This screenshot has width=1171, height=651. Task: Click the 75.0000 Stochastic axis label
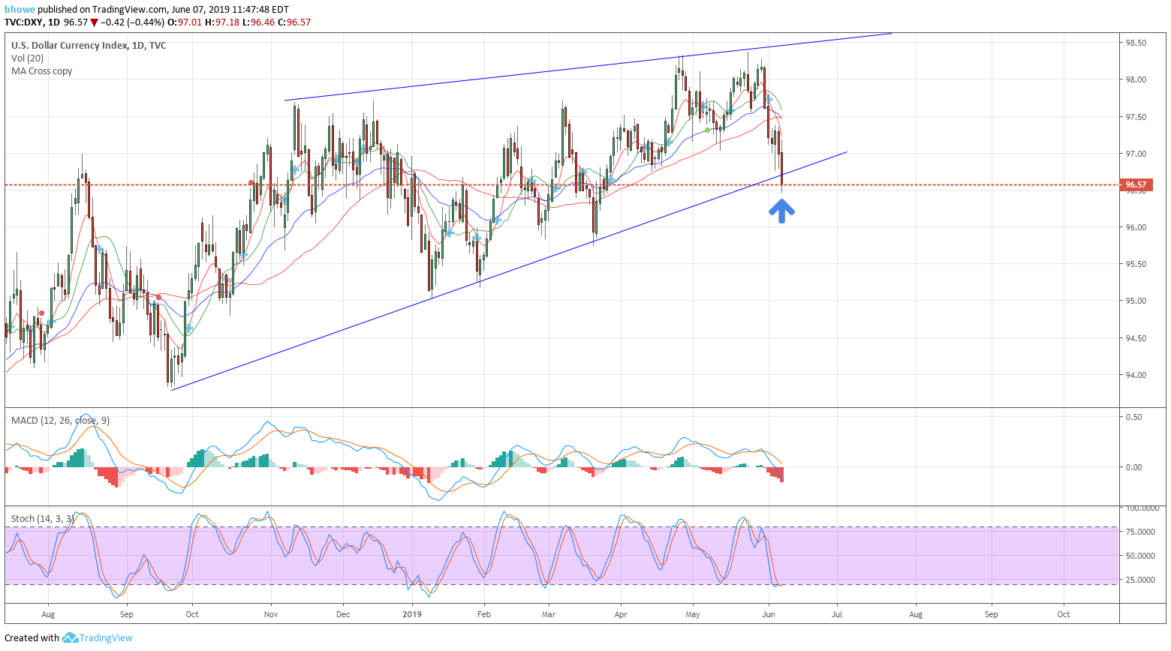(x=1139, y=532)
